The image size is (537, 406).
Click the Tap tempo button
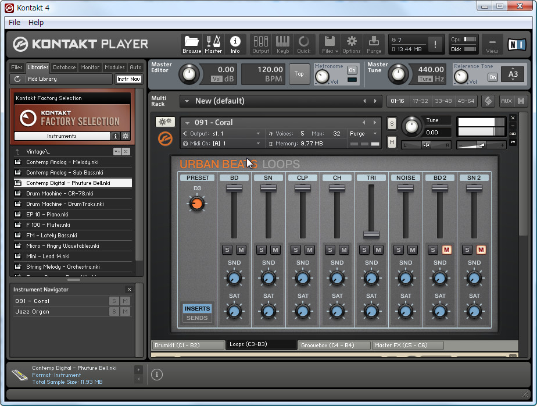pyautogui.click(x=299, y=74)
